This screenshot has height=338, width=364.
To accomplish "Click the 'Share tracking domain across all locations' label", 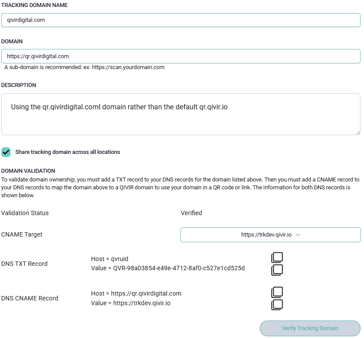I will point(67,152).
